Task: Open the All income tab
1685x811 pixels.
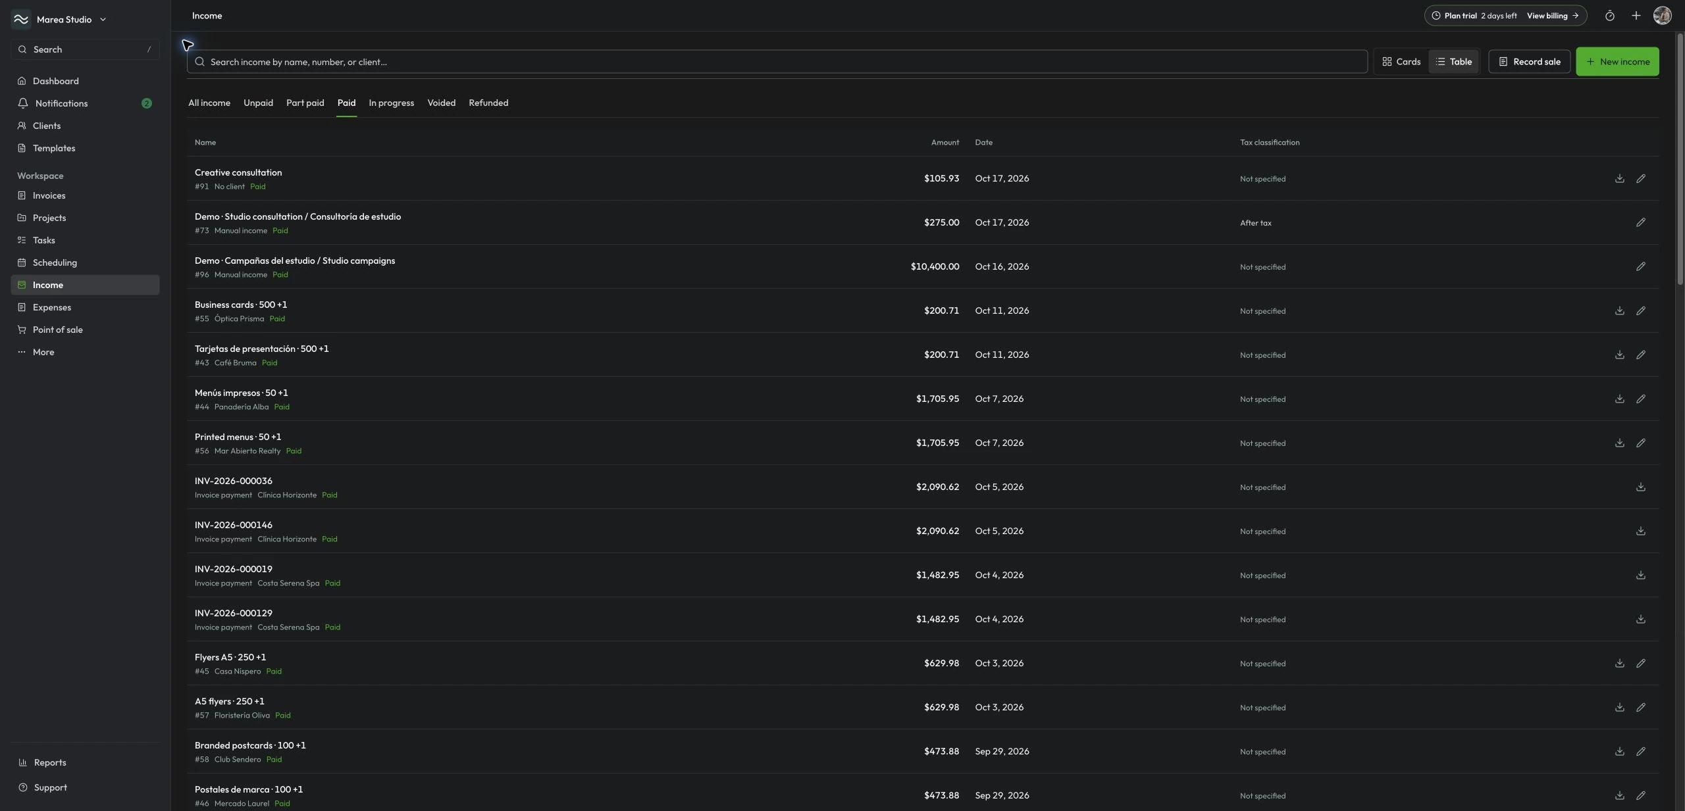Action: (209, 103)
